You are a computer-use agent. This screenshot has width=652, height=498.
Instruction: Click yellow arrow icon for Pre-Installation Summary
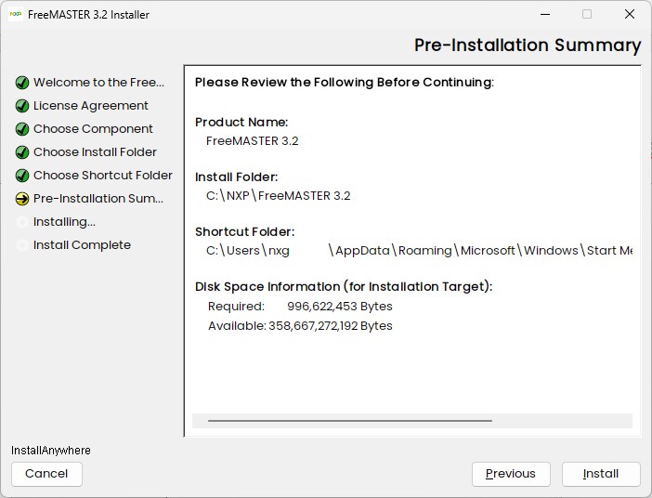coord(22,199)
